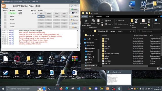Screen dimensions: 162x91
Task: Click XAMPP icon in the taskbar
Action: [x=108, y=89]
